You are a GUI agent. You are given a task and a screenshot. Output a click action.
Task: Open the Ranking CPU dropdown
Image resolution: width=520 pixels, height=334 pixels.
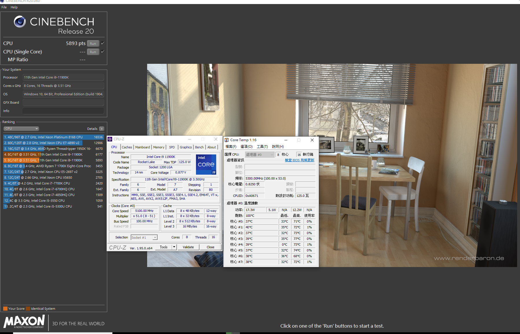pyautogui.click(x=21, y=129)
